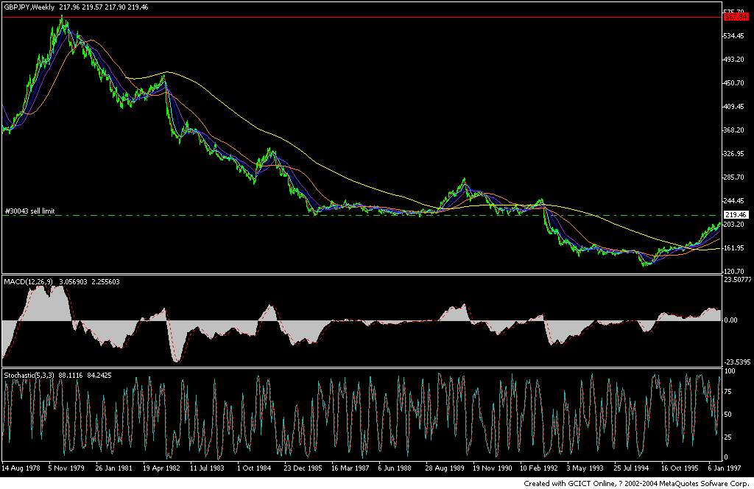754x489 pixels.
Task: Click the 285.70 price axis value
Action: coord(736,177)
